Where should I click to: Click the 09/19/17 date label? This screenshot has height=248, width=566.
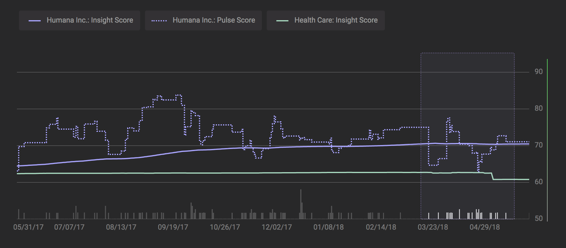click(x=173, y=227)
